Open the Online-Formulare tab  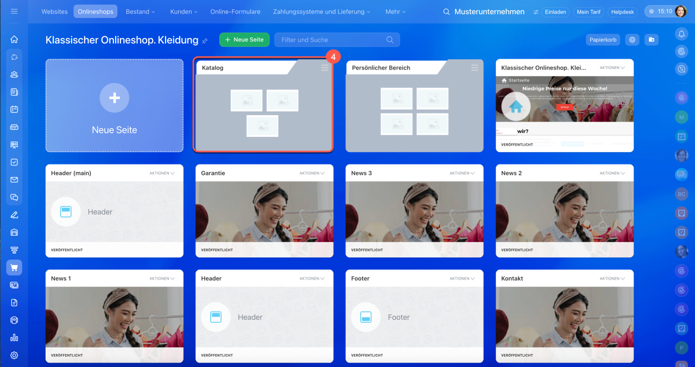pos(235,11)
